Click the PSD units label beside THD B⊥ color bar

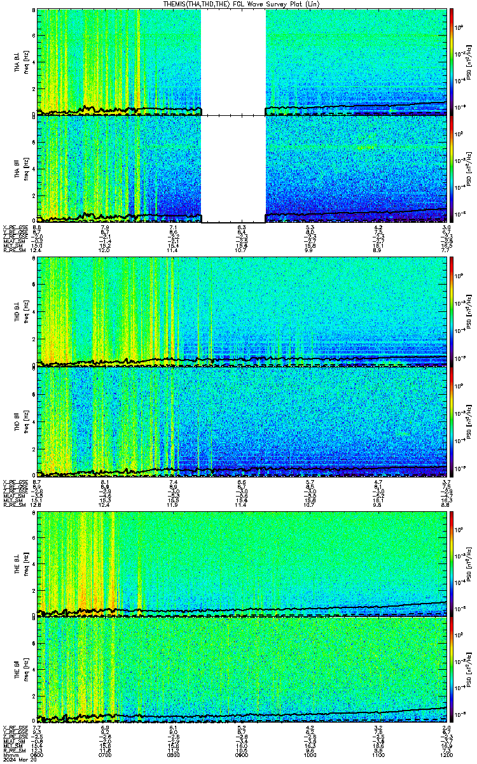click(x=469, y=311)
